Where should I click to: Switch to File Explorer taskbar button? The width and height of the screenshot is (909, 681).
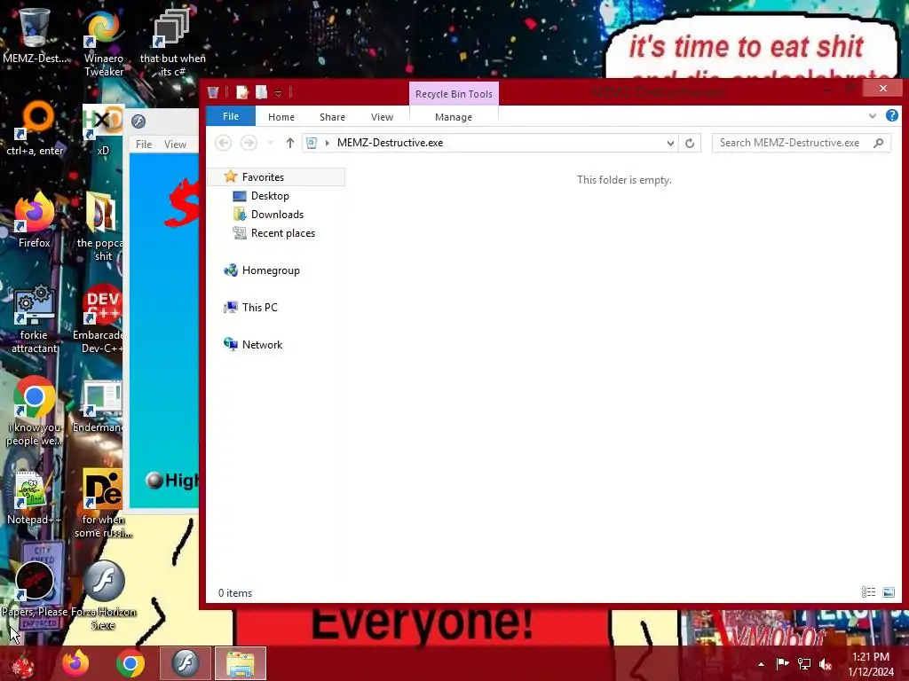(x=240, y=663)
